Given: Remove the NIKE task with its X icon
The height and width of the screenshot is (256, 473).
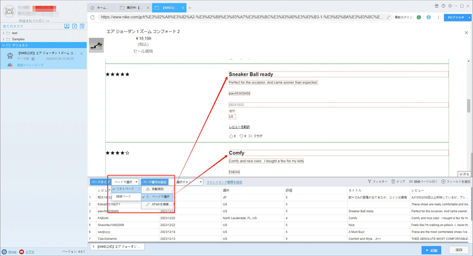Looking at the screenshot, I should (82, 53).
